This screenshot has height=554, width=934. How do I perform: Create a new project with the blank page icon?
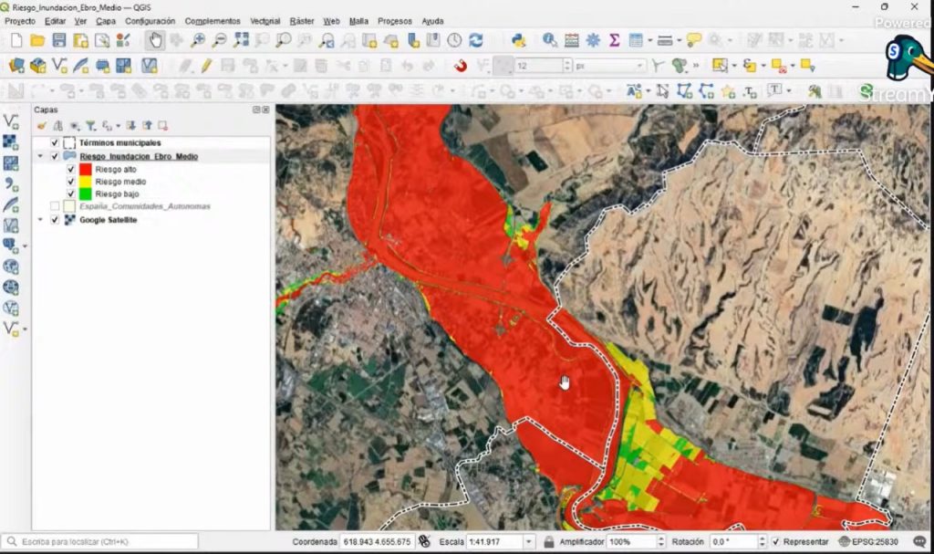tap(16, 40)
